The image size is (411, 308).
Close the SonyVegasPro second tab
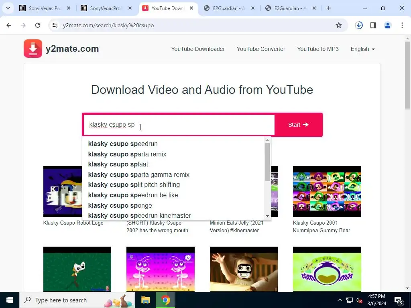point(130,8)
